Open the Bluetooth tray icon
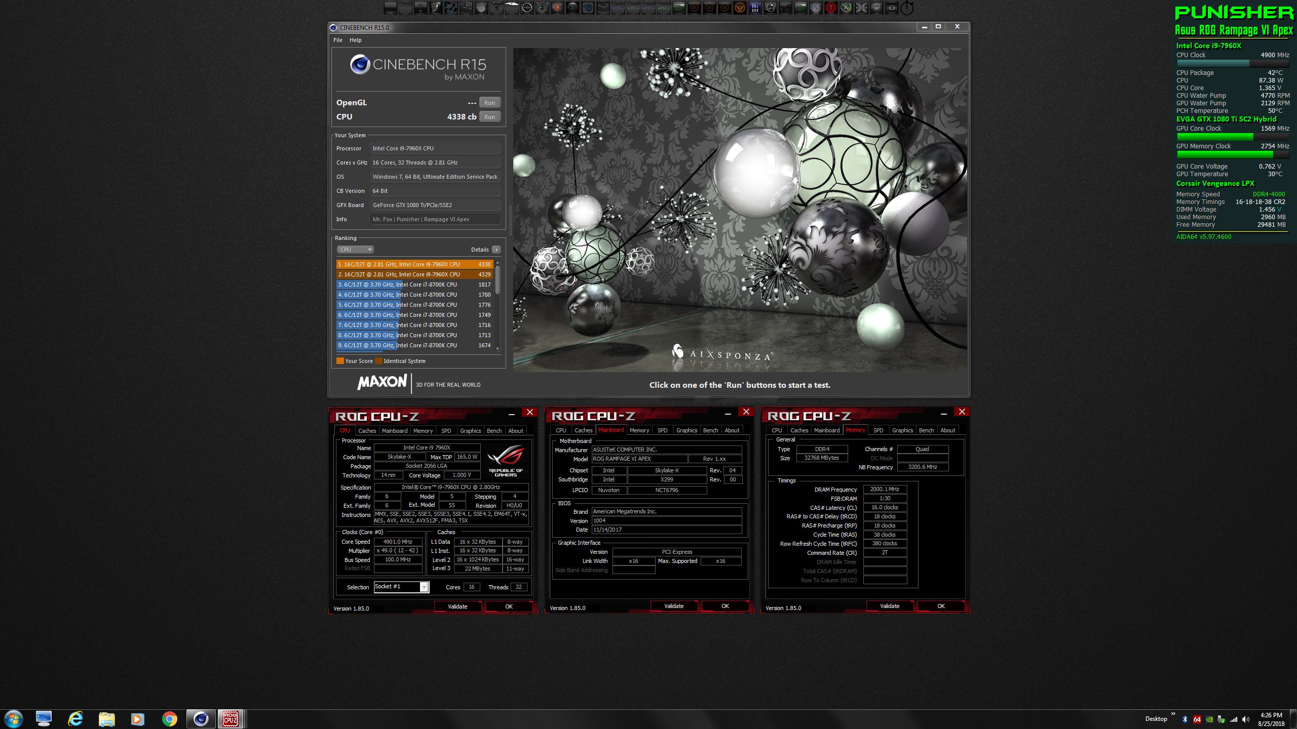Image resolution: width=1297 pixels, height=729 pixels. click(1185, 719)
